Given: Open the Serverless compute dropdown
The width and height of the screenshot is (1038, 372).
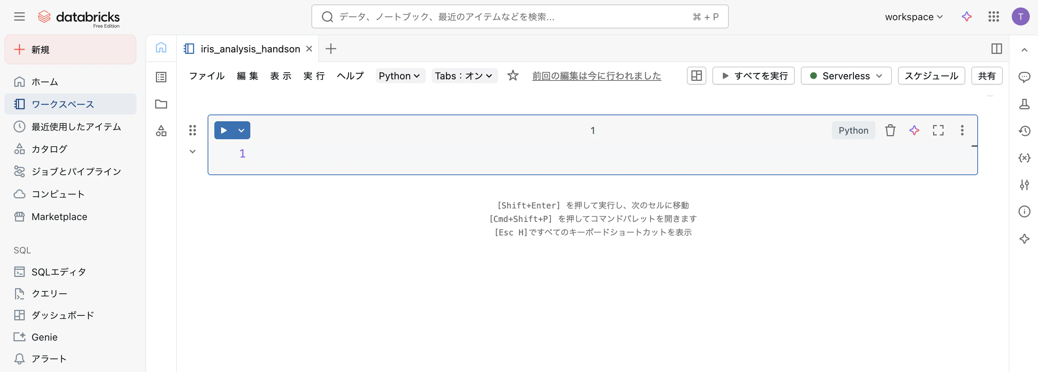Looking at the screenshot, I should [845, 76].
